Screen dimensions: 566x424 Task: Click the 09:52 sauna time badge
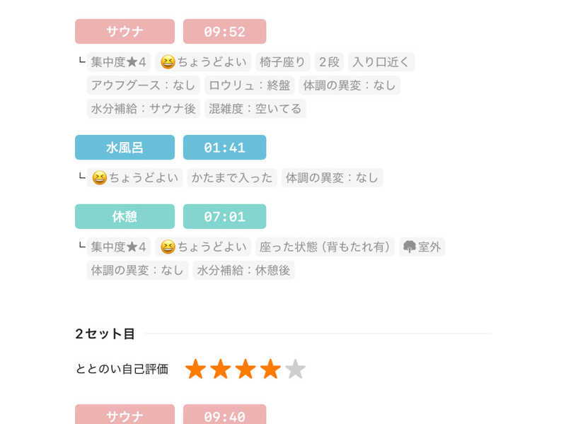(x=224, y=32)
